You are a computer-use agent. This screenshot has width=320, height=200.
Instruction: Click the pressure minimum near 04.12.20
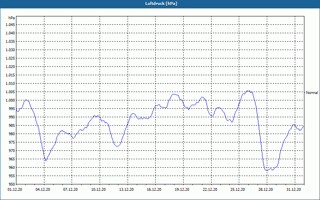click(x=46, y=161)
